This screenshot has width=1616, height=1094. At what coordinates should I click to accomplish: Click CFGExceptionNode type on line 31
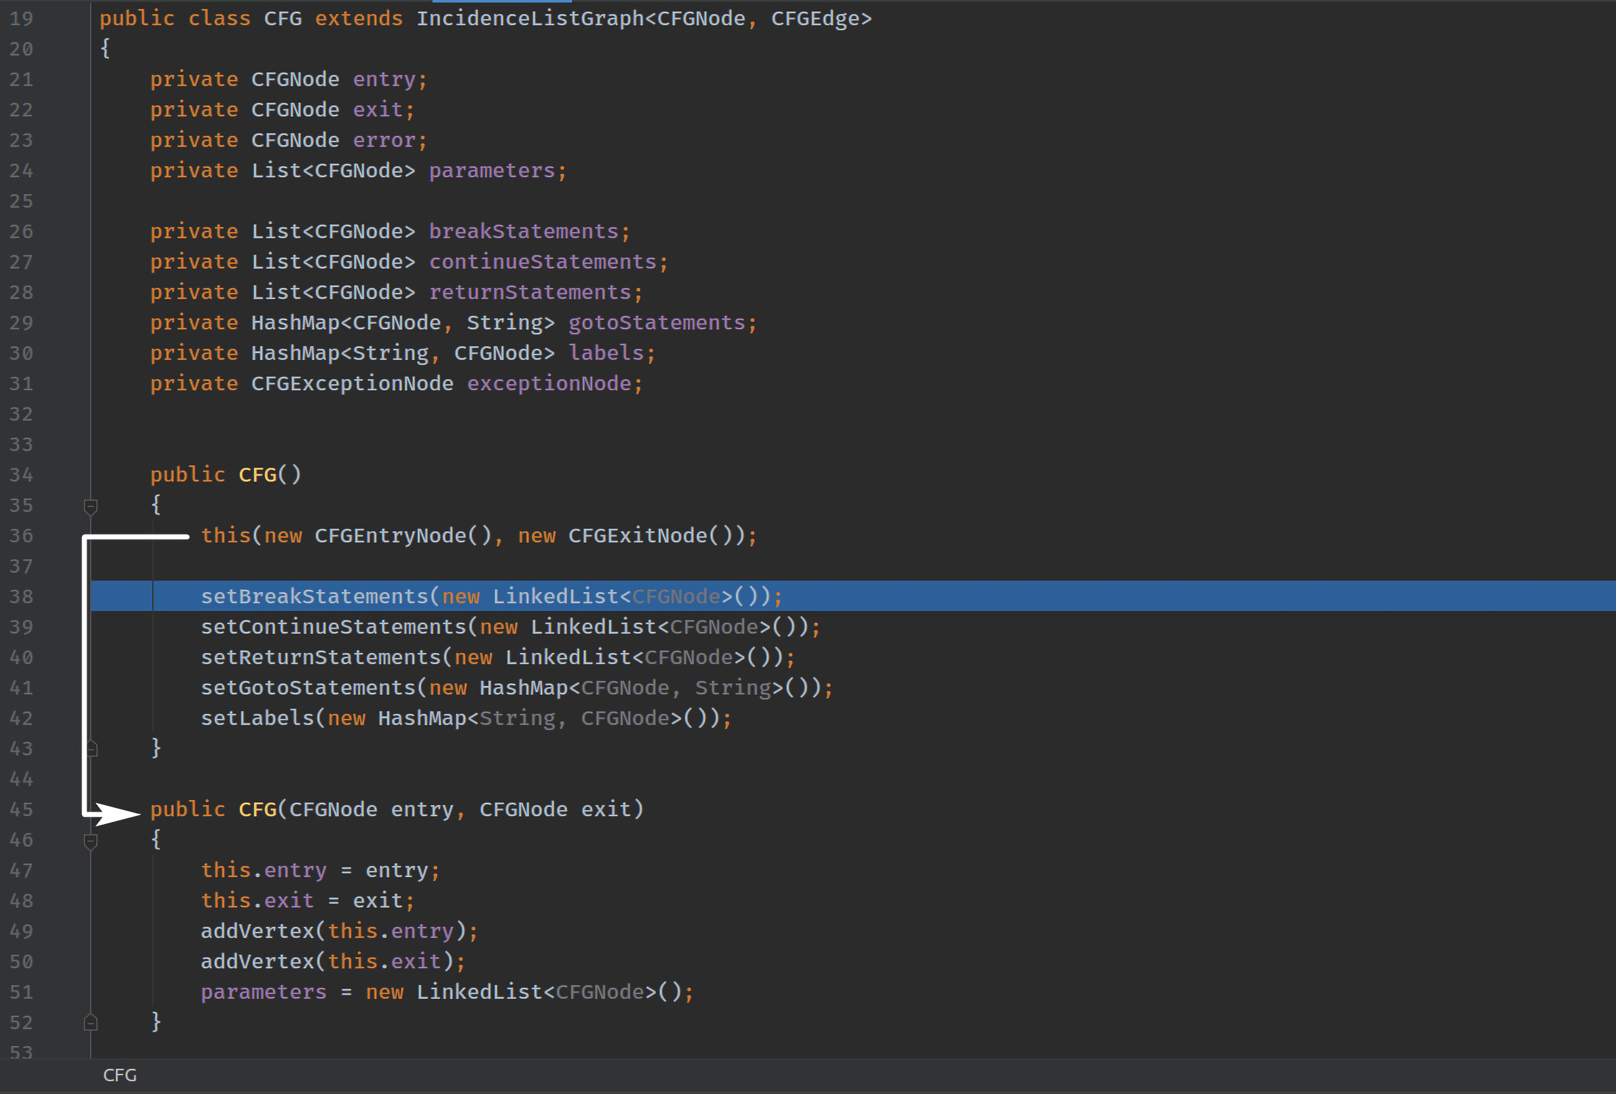(x=352, y=383)
